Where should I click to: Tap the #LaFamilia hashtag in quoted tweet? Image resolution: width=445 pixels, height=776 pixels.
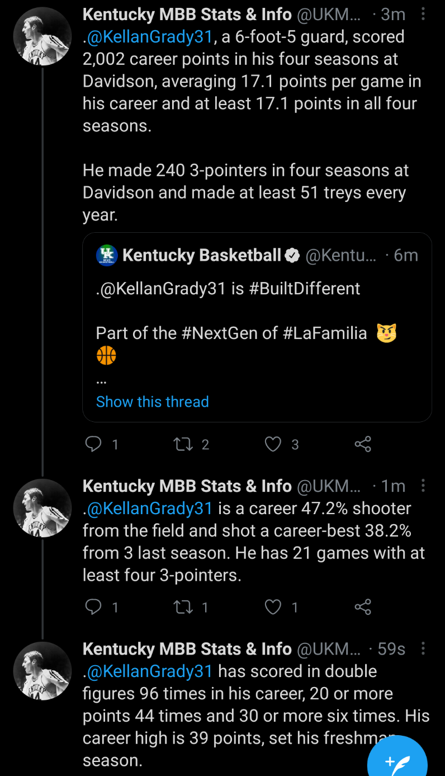tap(325, 333)
